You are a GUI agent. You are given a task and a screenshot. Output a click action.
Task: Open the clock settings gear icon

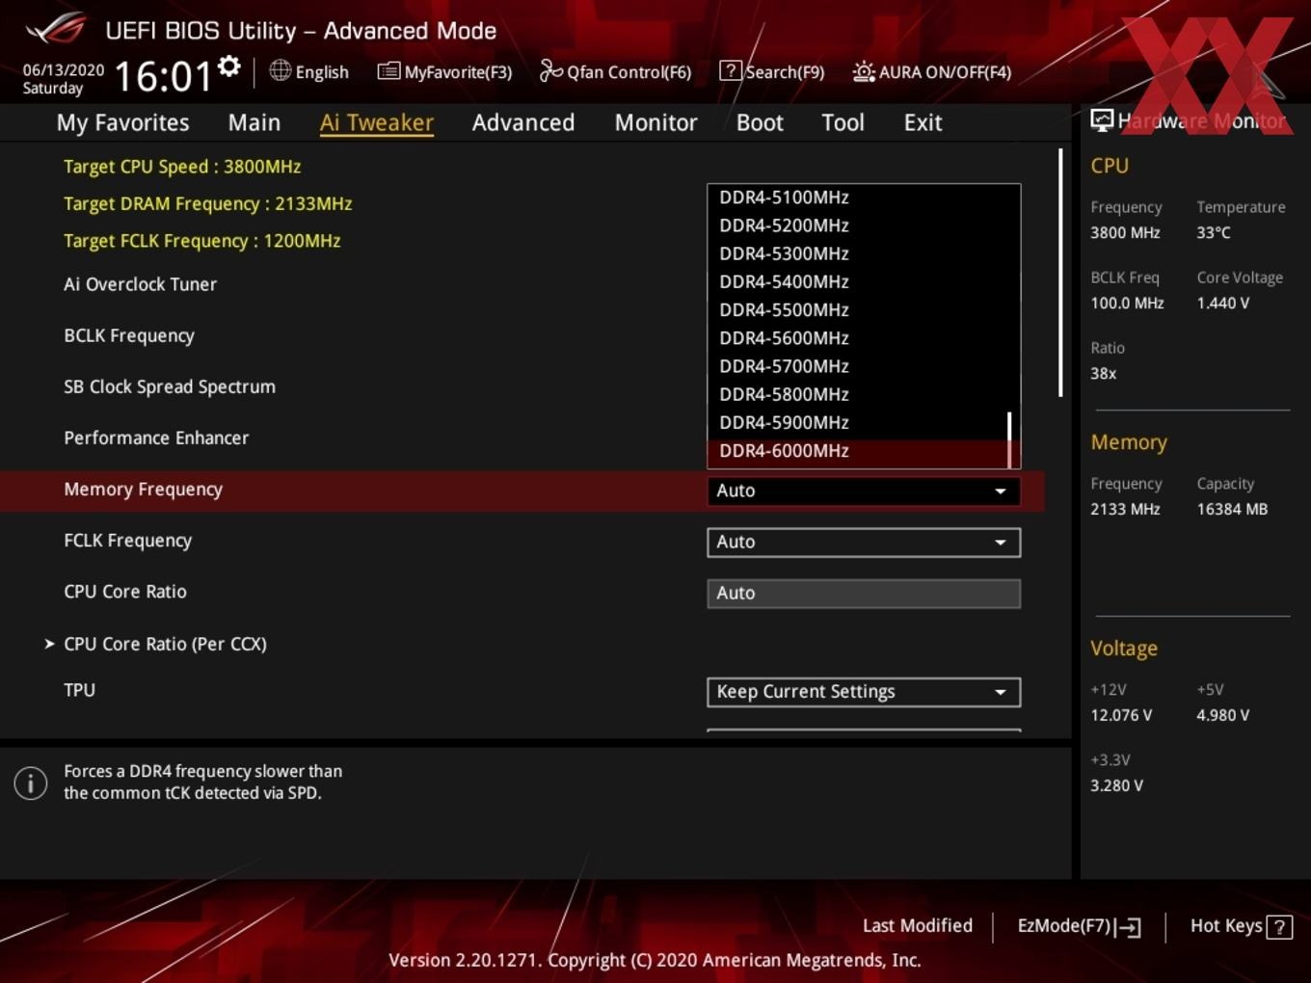[229, 66]
